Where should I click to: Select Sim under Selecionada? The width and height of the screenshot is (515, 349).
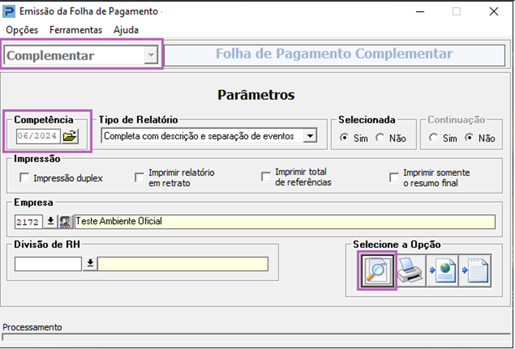[x=344, y=138]
